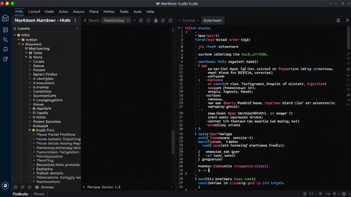
Task: Collapse the Rams folder
Action: coord(26,57)
